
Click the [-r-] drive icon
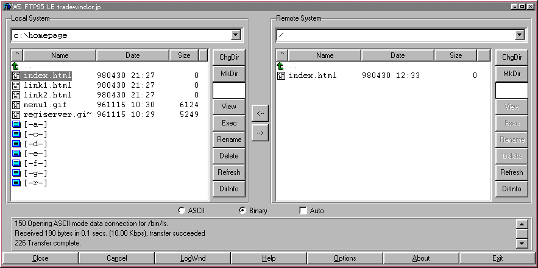(16, 183)
